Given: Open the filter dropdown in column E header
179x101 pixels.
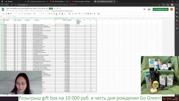Looking at the screenshot, I should pos(54,20).
